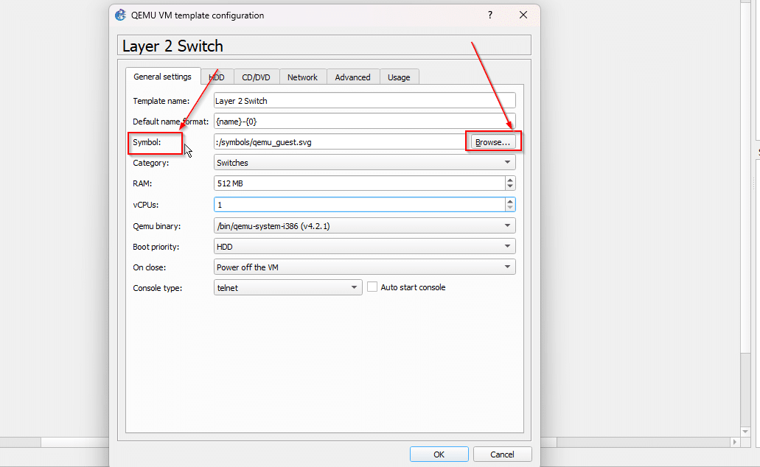760x467 pixels.
Task: Open the Qemu binary dropdown
Action: 506,225
